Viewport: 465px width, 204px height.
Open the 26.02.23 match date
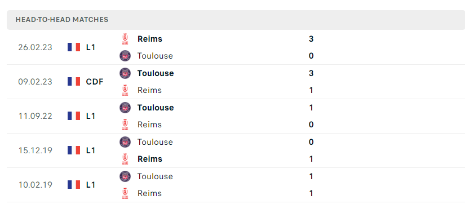[35, 47]
